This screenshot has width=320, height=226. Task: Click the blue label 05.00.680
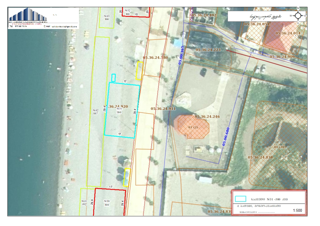pyautogui.click(x=226, y=137)
